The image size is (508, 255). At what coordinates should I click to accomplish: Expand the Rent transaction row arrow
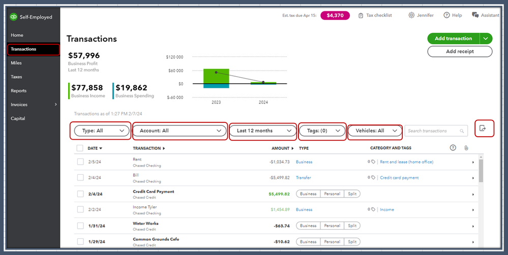coord(473,162)
